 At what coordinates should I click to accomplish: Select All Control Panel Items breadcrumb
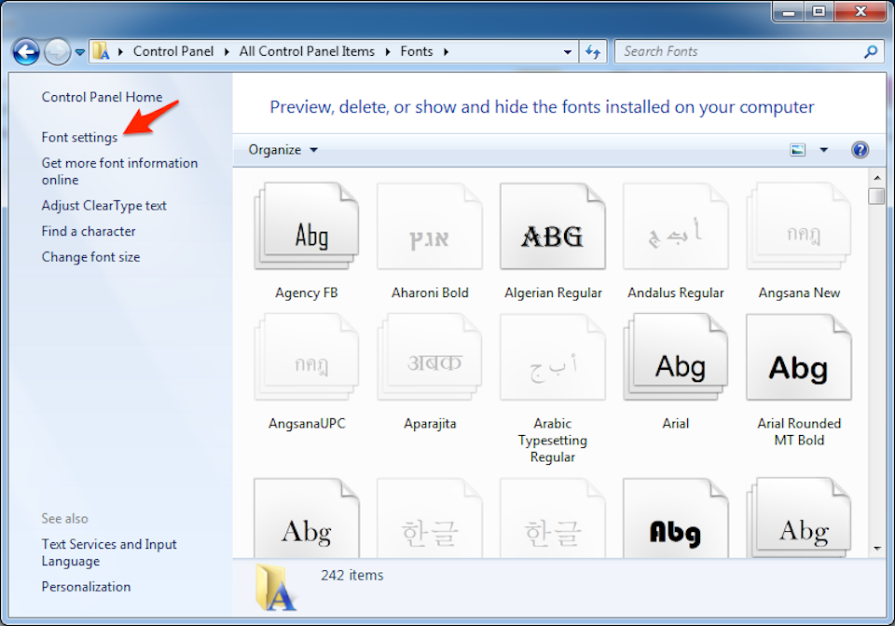[x=307, y=51]
